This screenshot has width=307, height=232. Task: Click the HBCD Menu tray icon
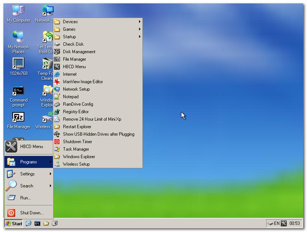[284, 223]
